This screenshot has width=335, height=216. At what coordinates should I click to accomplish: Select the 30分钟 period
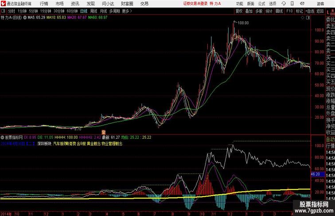[x=59, y=11]
